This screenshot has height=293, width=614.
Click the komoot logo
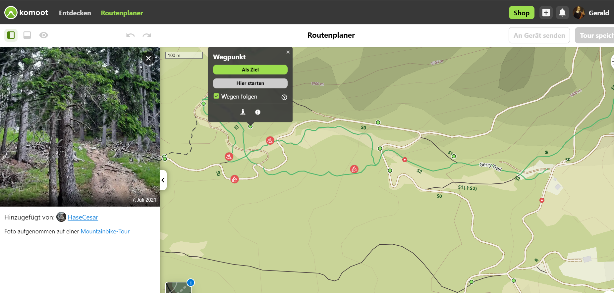pyautogui.click(x=27, y=13)
